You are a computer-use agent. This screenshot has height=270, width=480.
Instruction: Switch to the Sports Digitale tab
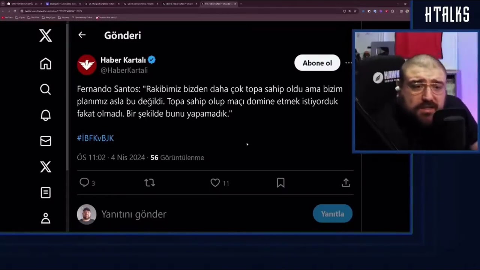pyautogui.click(x=102, y=4)
